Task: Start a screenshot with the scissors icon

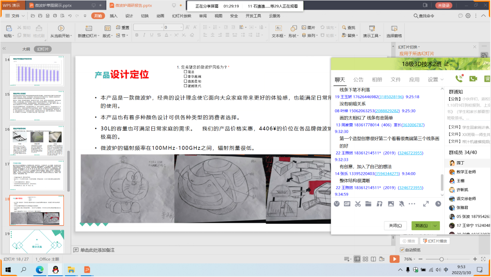Action: coord(358,204)
